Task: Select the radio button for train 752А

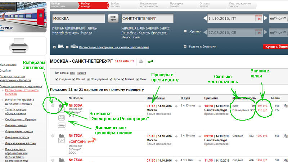Action: tap(53, 136)
